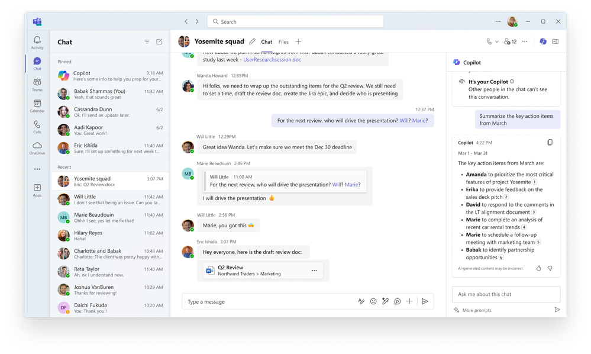The image size is (591, 354).
Task: Open chat with Aadi Kapoor
Action: [x=109, y=130]
